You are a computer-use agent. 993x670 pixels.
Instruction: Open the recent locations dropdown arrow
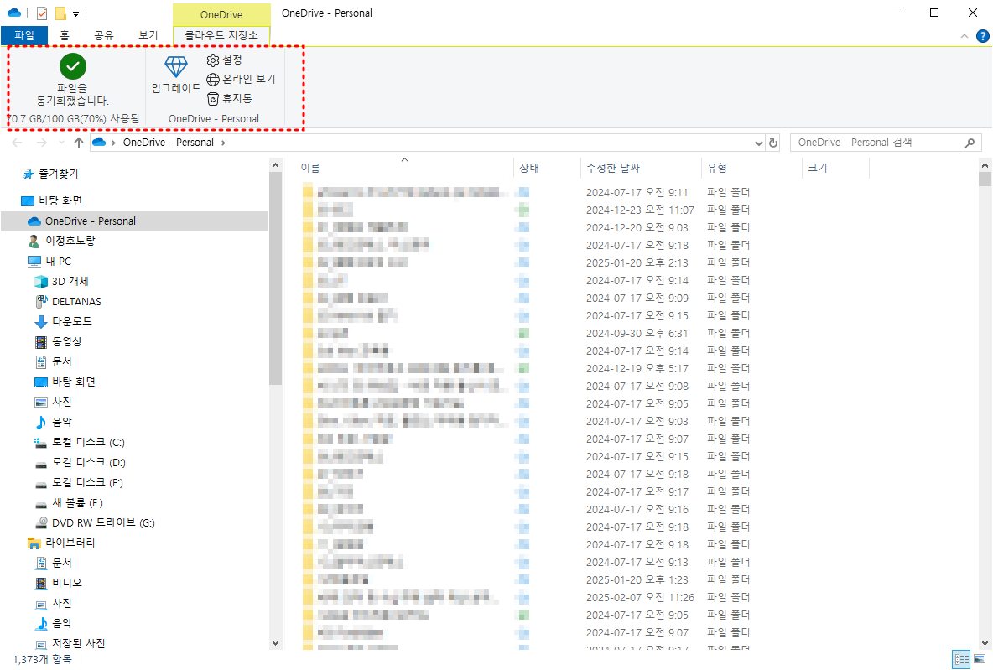61,143
